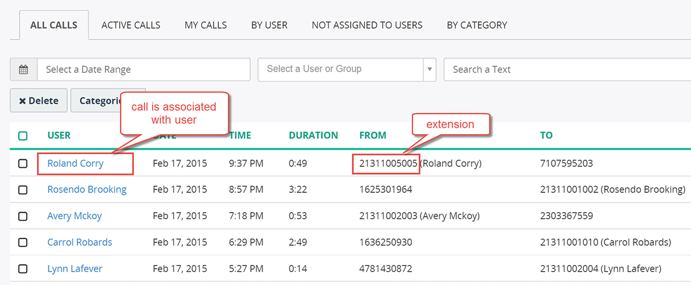Switch to the BY USER tab

[x=269, y=25]
